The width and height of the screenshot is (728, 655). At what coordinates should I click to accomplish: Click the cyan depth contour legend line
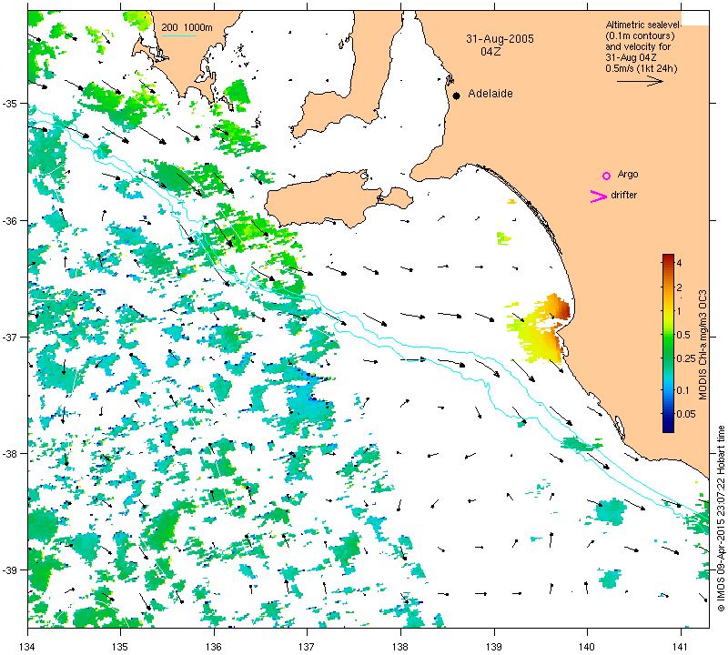coord(178,35)
